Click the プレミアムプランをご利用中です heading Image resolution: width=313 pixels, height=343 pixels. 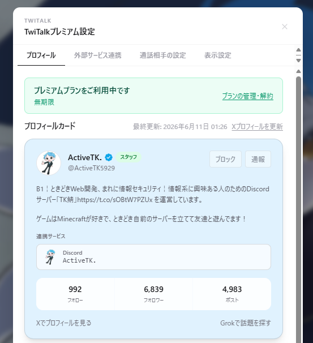[x=82, y=90]
